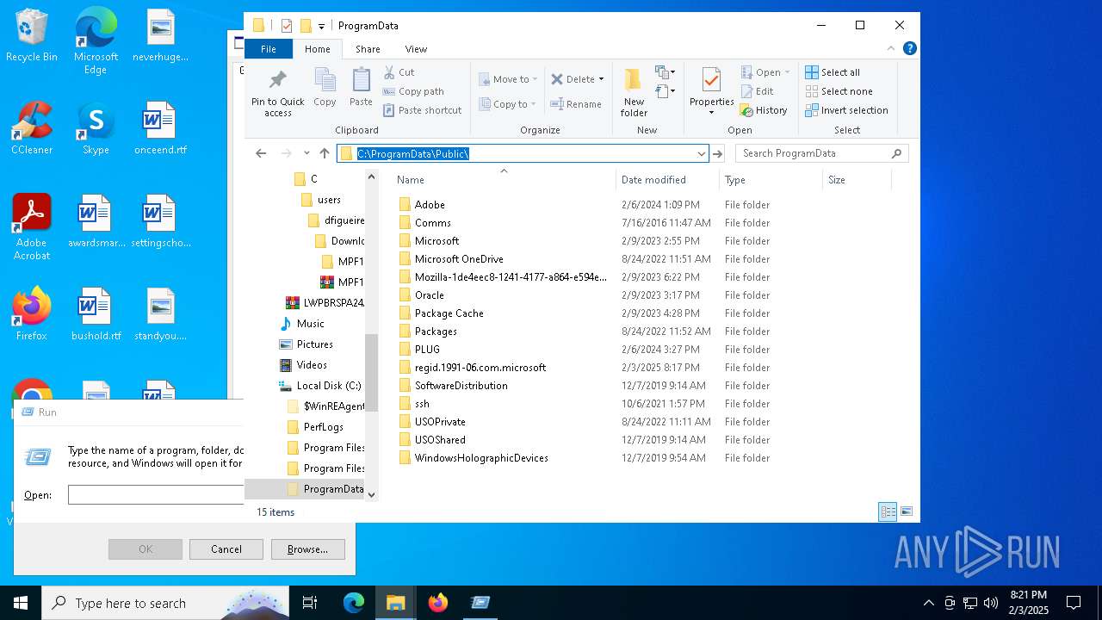1102x620 pixels.
Task: Click the Edit ribbon button
Action: pos(757,91)
